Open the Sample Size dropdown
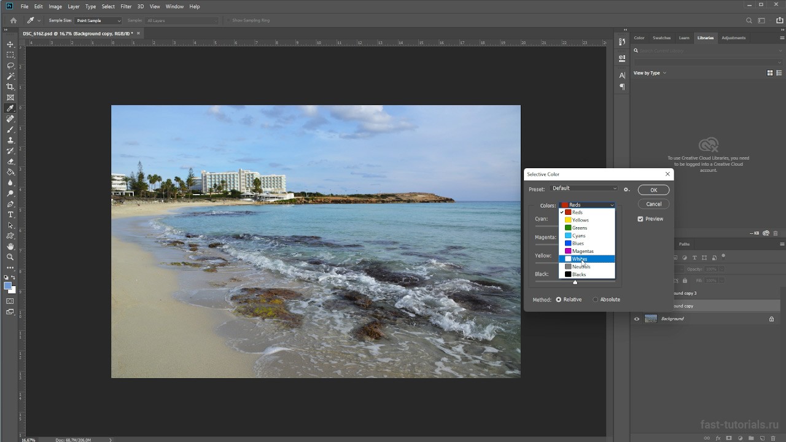 [98, 21]
